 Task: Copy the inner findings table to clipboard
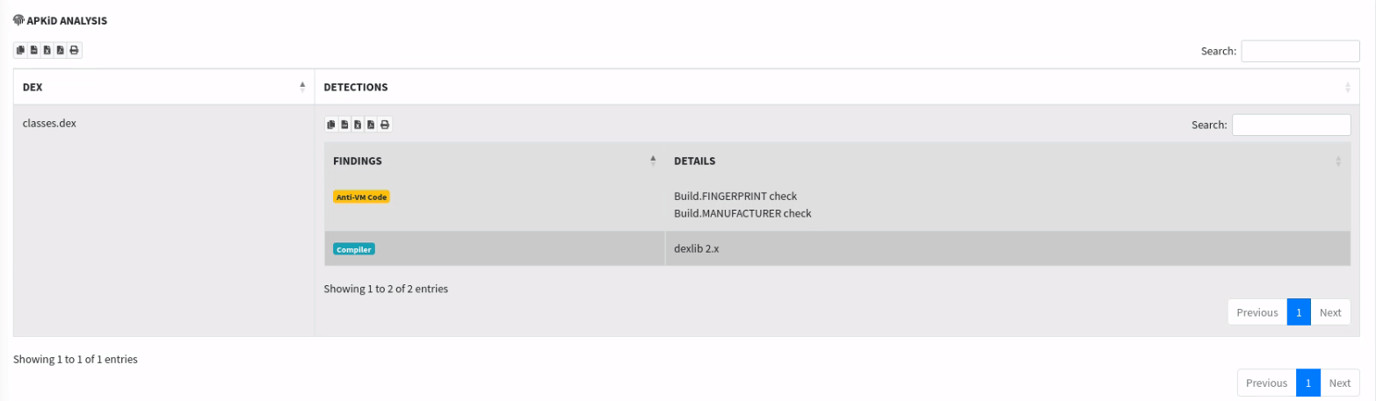pos(331,125)
